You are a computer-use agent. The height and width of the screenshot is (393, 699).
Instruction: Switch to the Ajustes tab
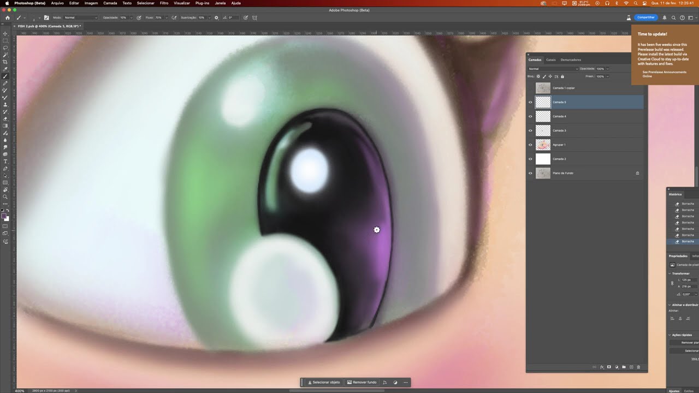coord(674,391)
